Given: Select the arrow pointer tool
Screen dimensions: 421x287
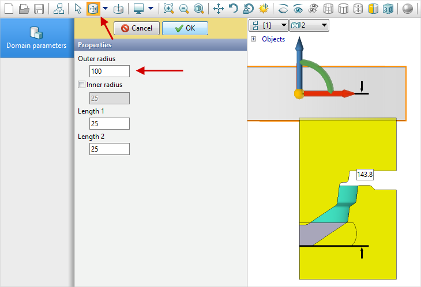Looking at the screenshot, I should (x=78, y=9).
